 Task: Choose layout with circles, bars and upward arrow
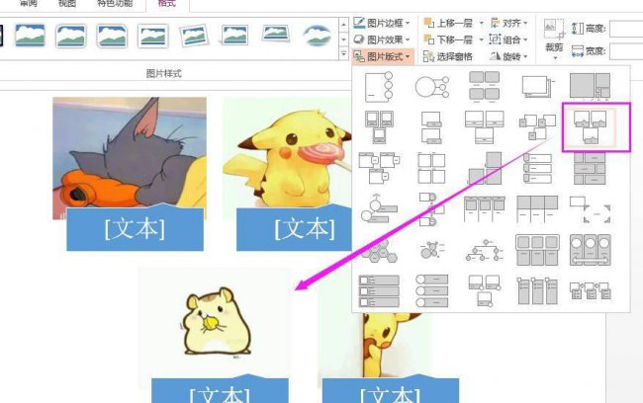tap(379, 208)
